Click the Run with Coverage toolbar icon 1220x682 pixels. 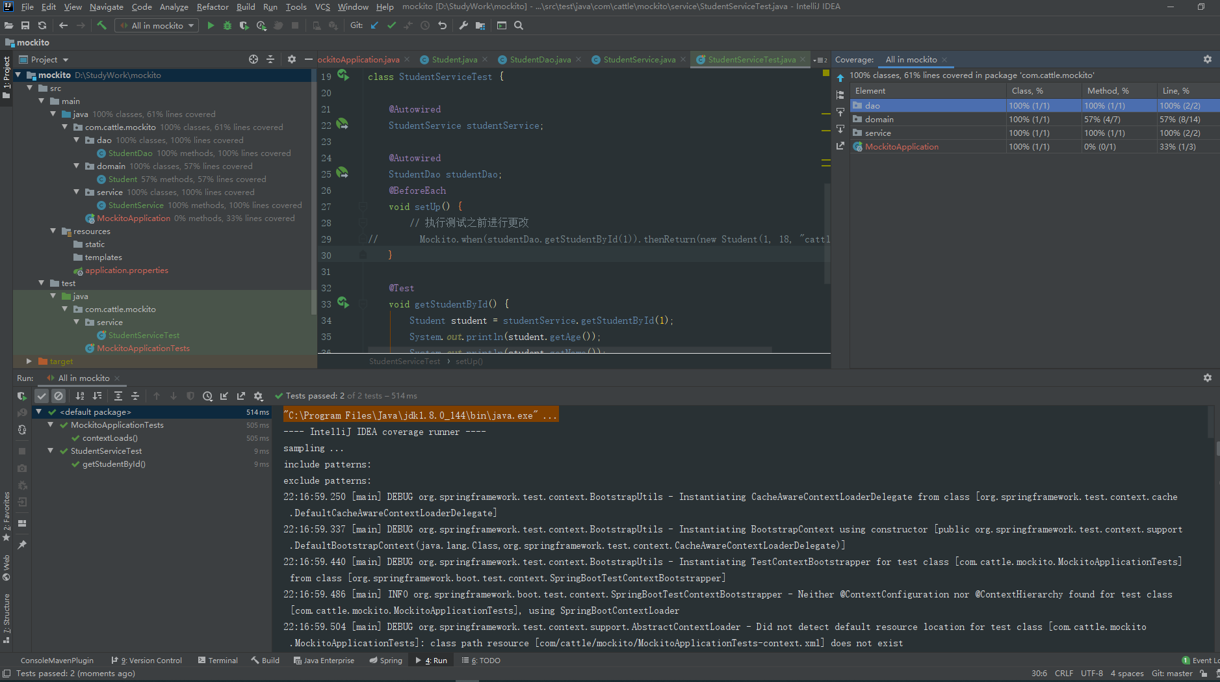click(244, 25)
